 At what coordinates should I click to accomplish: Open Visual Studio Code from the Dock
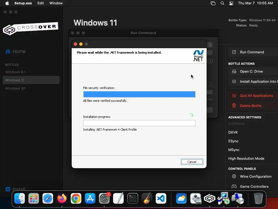coord(161,198)
